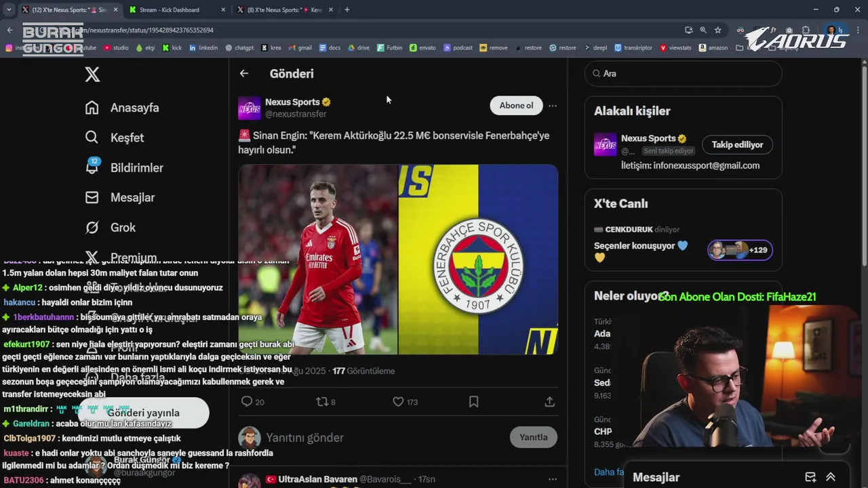Click the share icon on the post

point(549,402)
